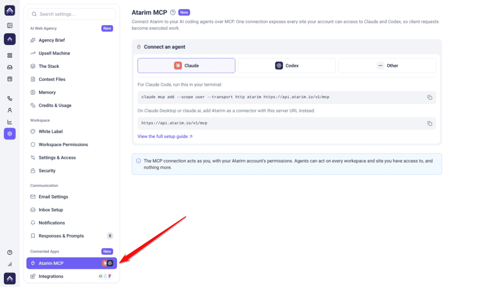Select Atarim MCP in Connected Apps

coord(72,263)
